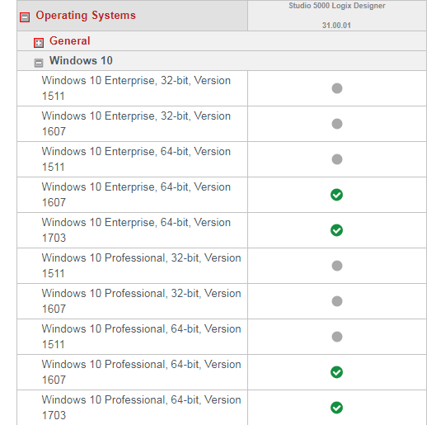
Task: Select row Windows 10 Enterprise, 64-bit, Version 1703
Action: [222, 230]
